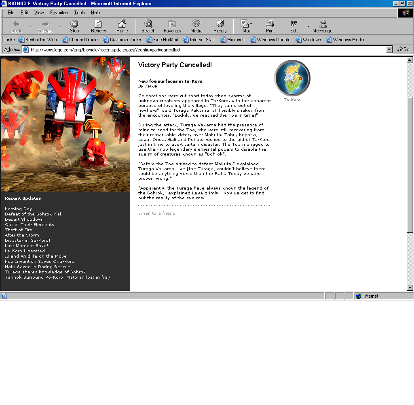Open the Microsoft links bar item
Screen dimensions: 414x405
pyautogui.click(x=232, y=40)
